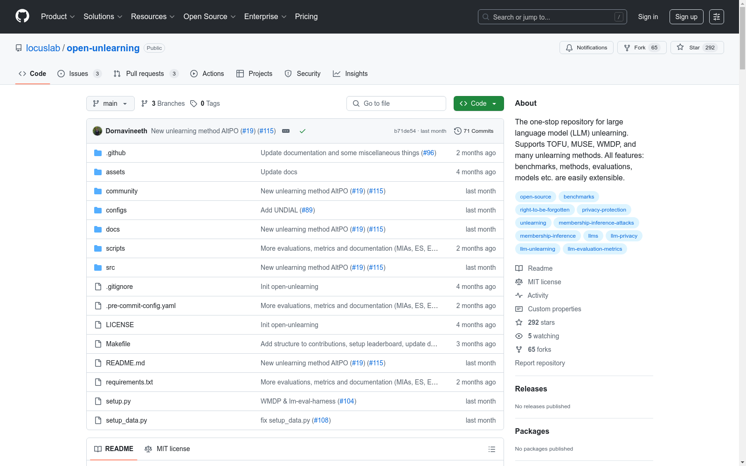The image size is (746, 466).
Task: Expand commit message ellipsis button
Action: pyautogui.click(x=286, y=131)
